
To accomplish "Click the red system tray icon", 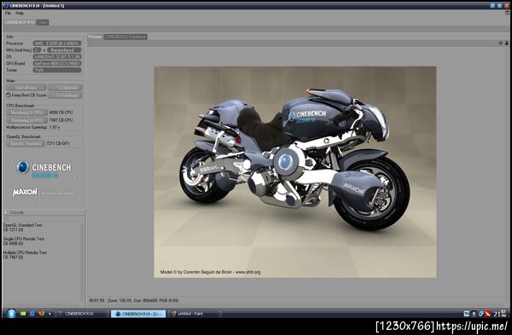I will (x=487, y=314).
